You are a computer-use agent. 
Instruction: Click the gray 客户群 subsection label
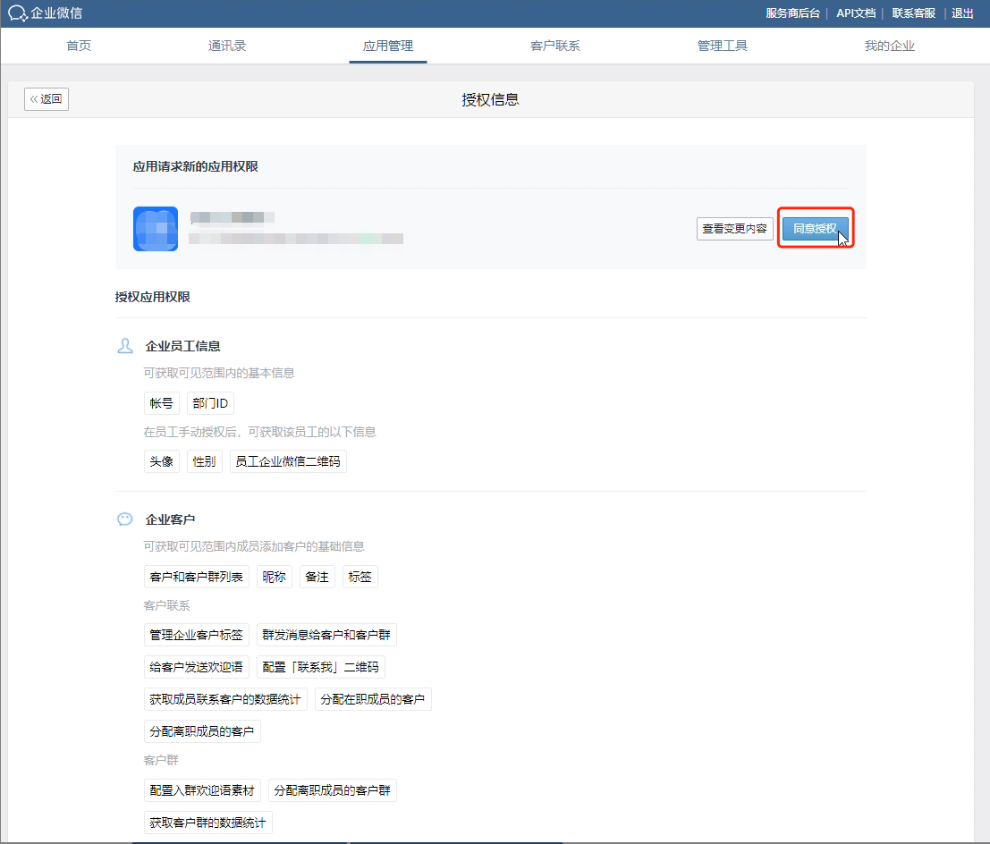tap(161, 760)
